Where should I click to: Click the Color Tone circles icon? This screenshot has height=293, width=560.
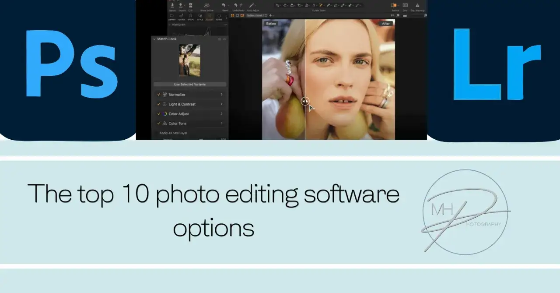click(164, 124)
